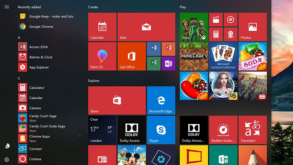
Task: Open the hamburger menu at top-left
Action: click(7, 7)
